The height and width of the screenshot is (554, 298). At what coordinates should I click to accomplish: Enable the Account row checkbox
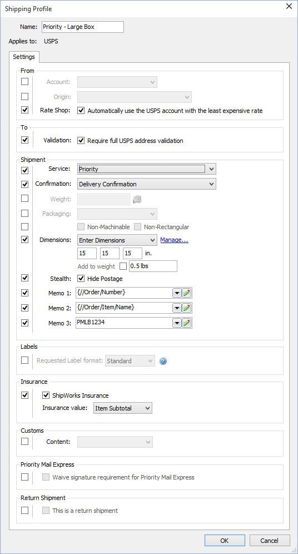[x=24, y=82]
